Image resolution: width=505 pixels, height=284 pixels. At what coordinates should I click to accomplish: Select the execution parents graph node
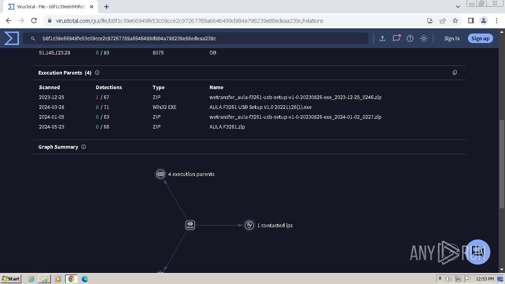(x=161, y=174)
